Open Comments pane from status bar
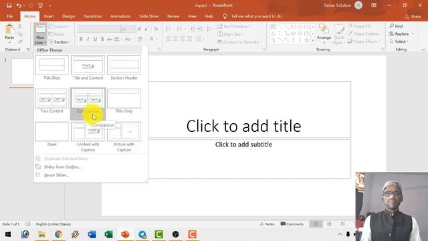 click(x=292, y=224)
